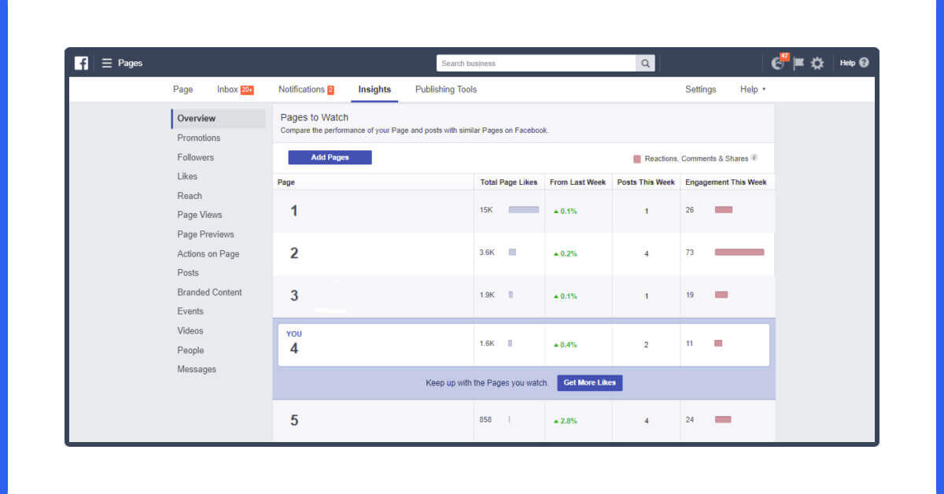The image size is (944, 494).
Task: Click the Help question mark icon
Action: pyautogui.click(x=864, y=63)
